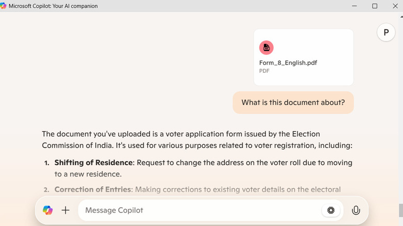Click the Copilot app icon in title bar
403x226 pixels.
[4, 6]
